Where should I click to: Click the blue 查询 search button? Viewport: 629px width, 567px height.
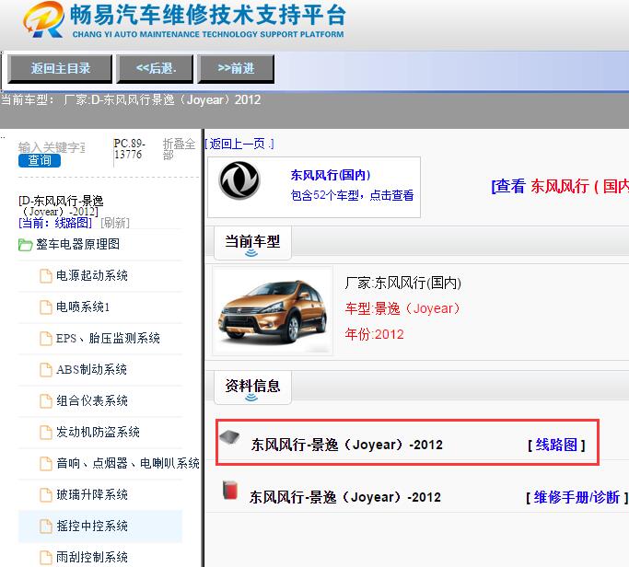pos(40,161)
